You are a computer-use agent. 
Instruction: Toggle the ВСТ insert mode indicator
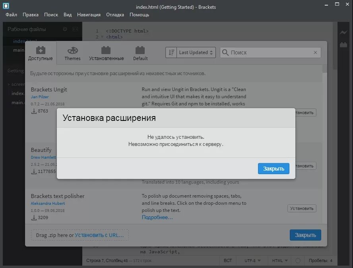tap(228, 260)
